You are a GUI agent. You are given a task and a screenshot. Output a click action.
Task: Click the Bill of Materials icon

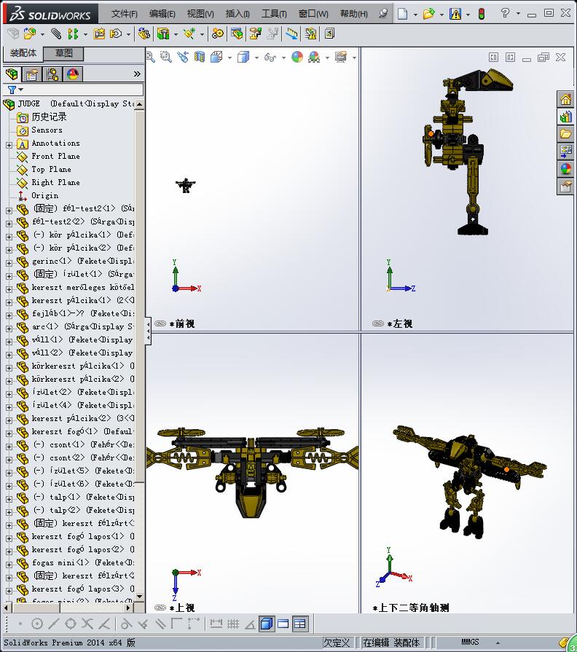237,34
